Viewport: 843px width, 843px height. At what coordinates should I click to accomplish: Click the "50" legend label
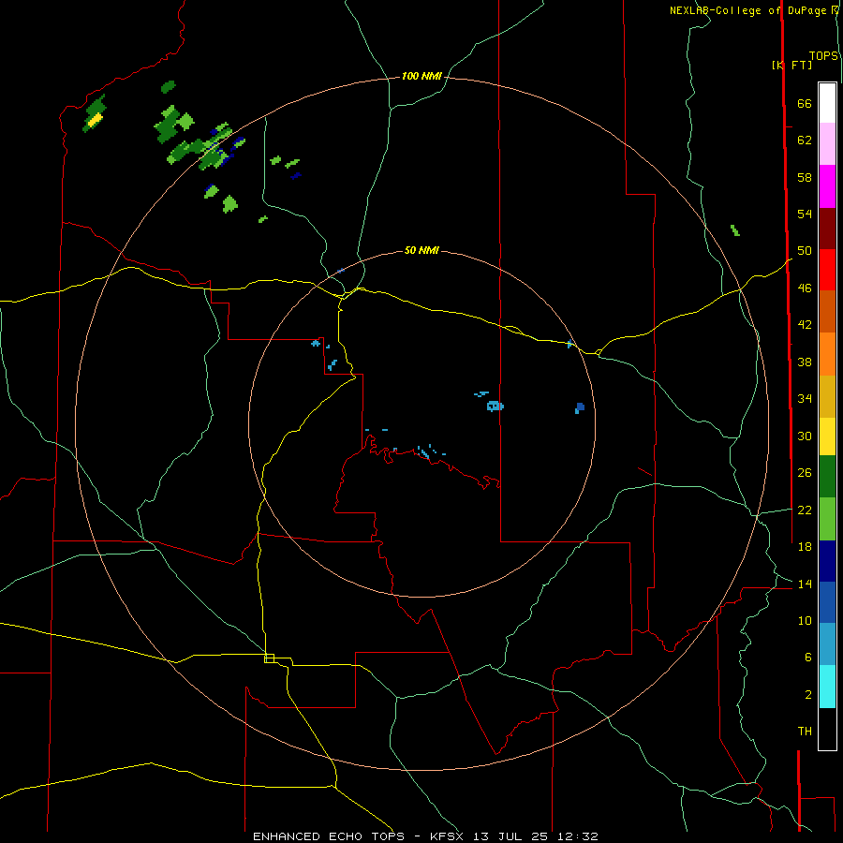(805, 251)
